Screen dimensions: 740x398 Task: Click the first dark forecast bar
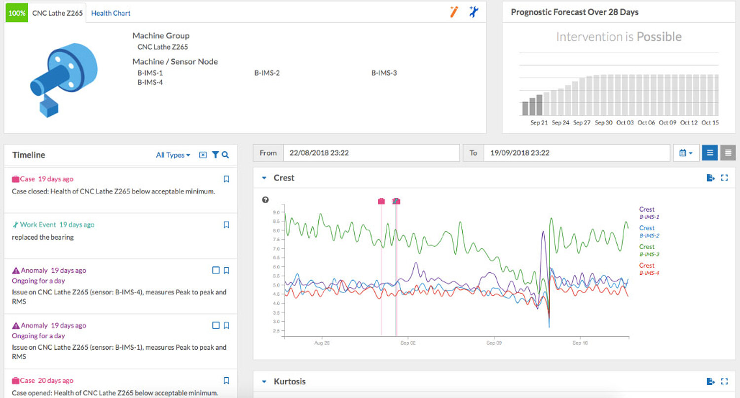(x=525, y=108)
